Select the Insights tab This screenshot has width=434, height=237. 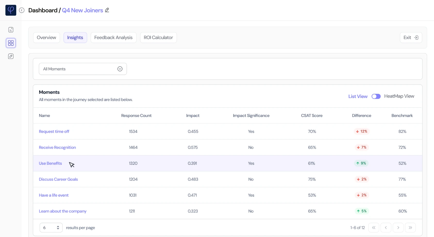pos(75,38)
